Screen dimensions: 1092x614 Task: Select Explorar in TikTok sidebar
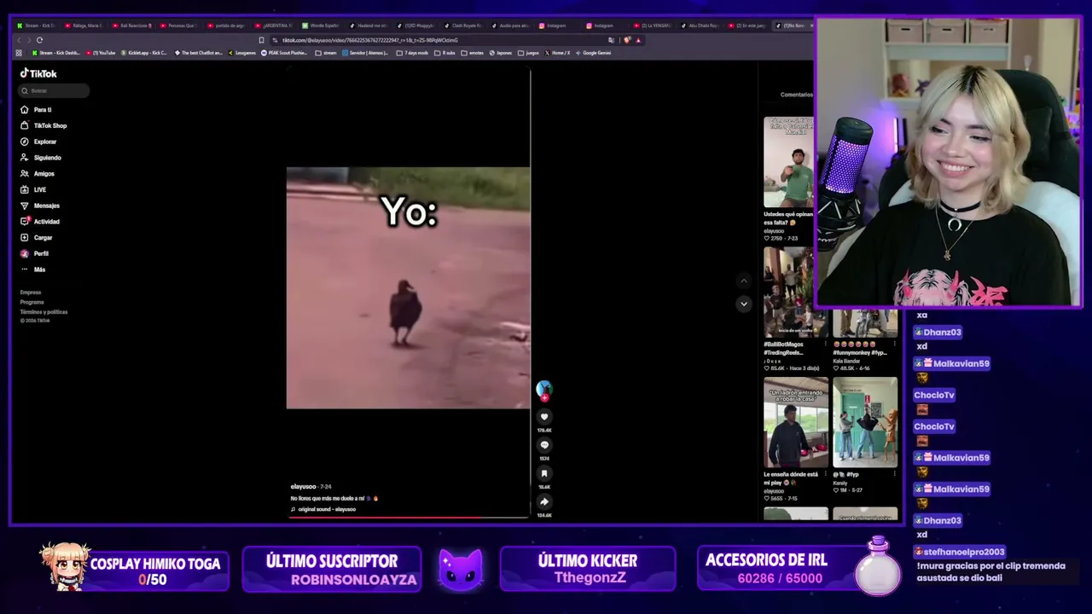pos(38,142)
